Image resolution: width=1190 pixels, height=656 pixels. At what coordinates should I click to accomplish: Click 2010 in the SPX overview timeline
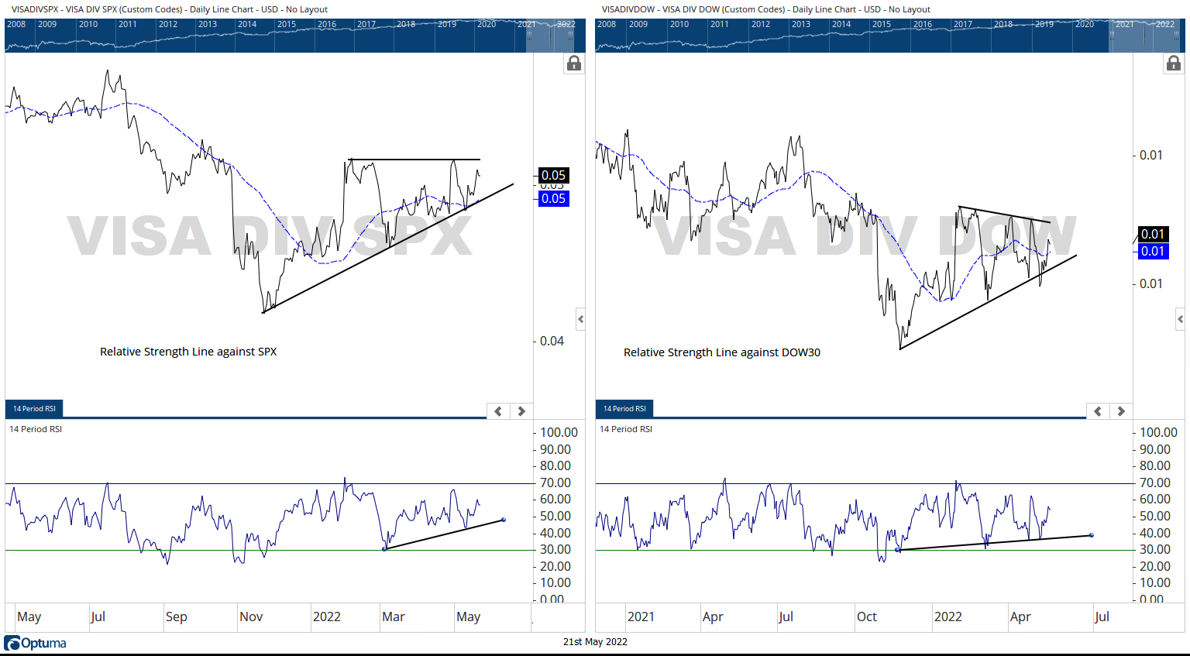(x=88, y=24)
